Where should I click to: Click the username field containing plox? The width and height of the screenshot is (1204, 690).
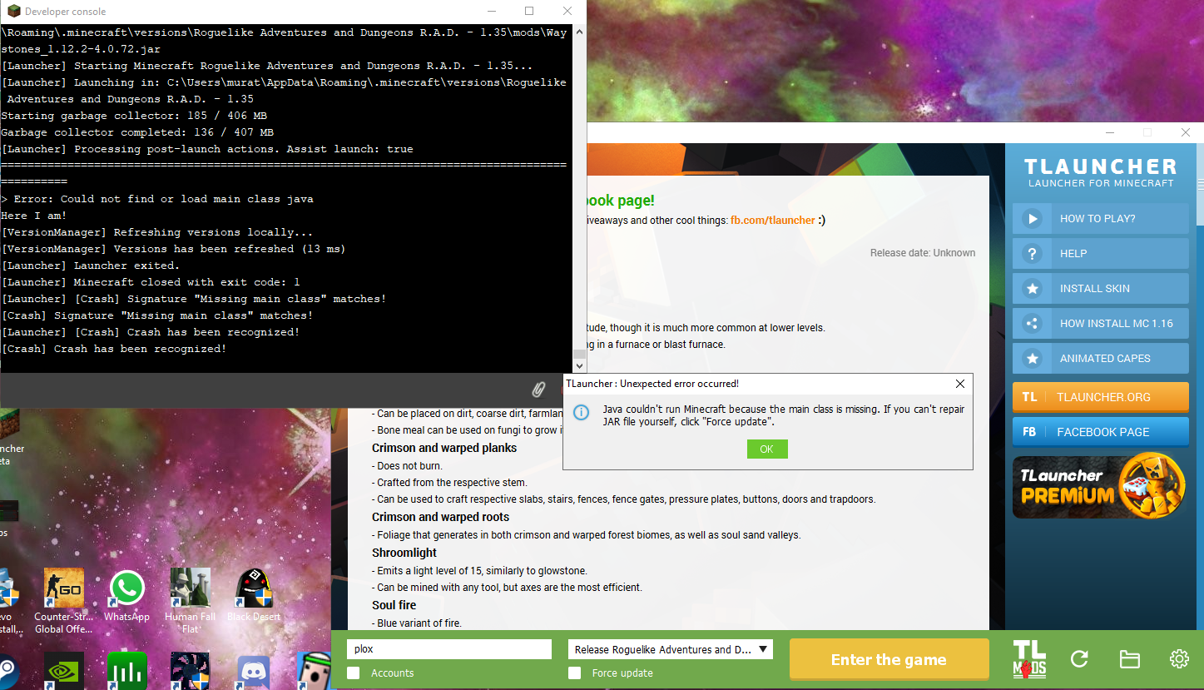pos(449,649)
